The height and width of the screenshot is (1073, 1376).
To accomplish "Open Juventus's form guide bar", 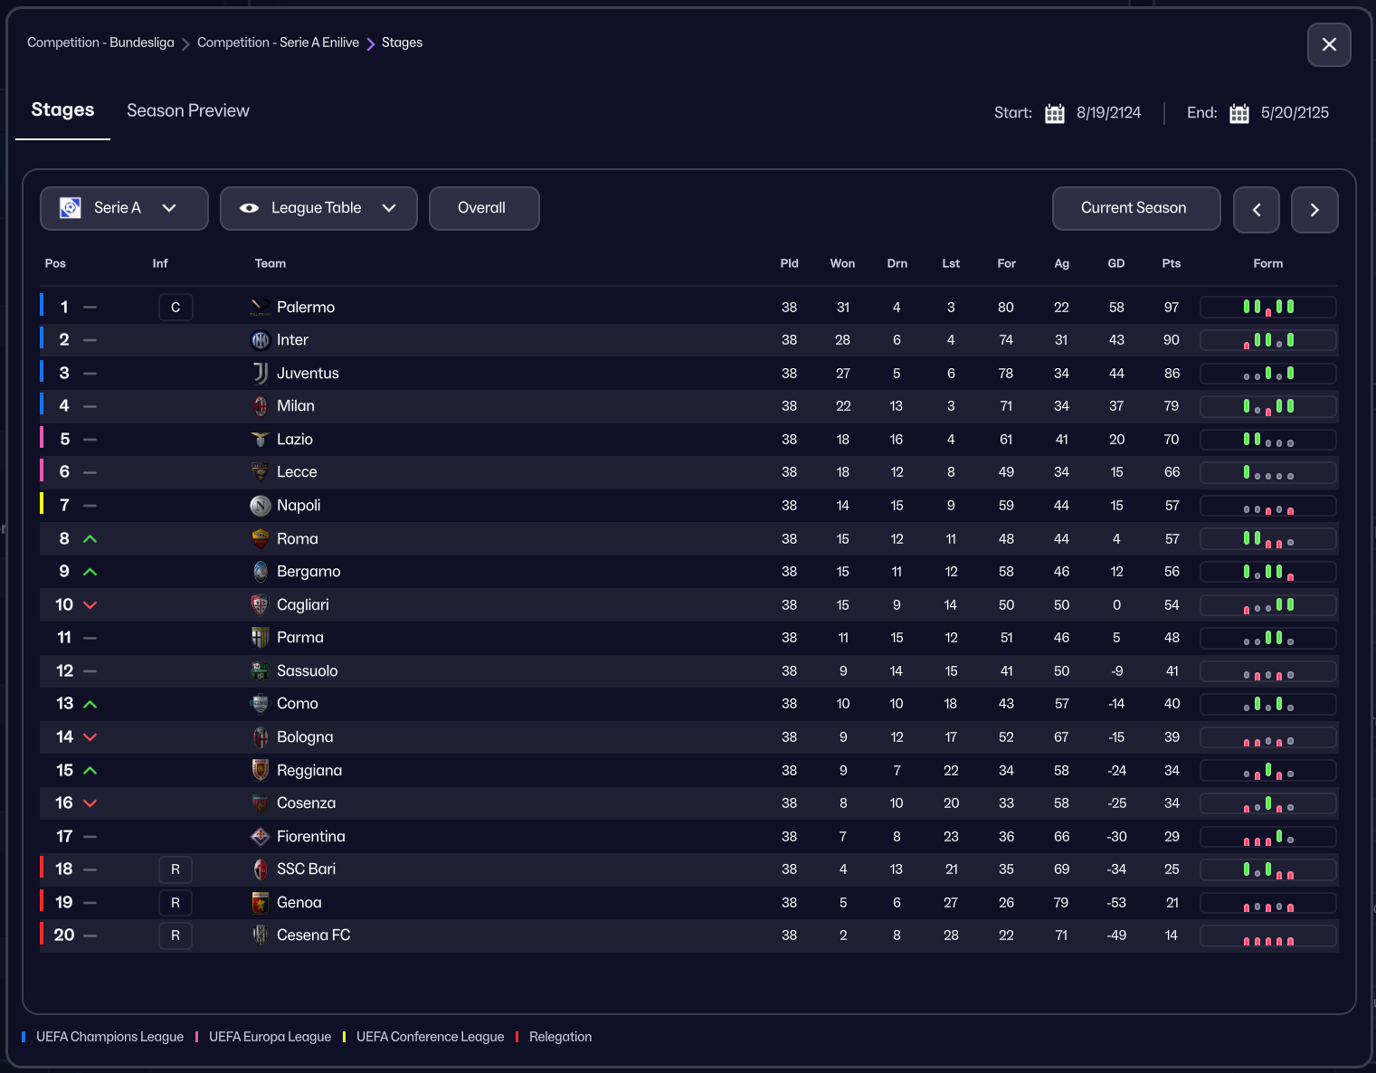I will (1268, 374).
